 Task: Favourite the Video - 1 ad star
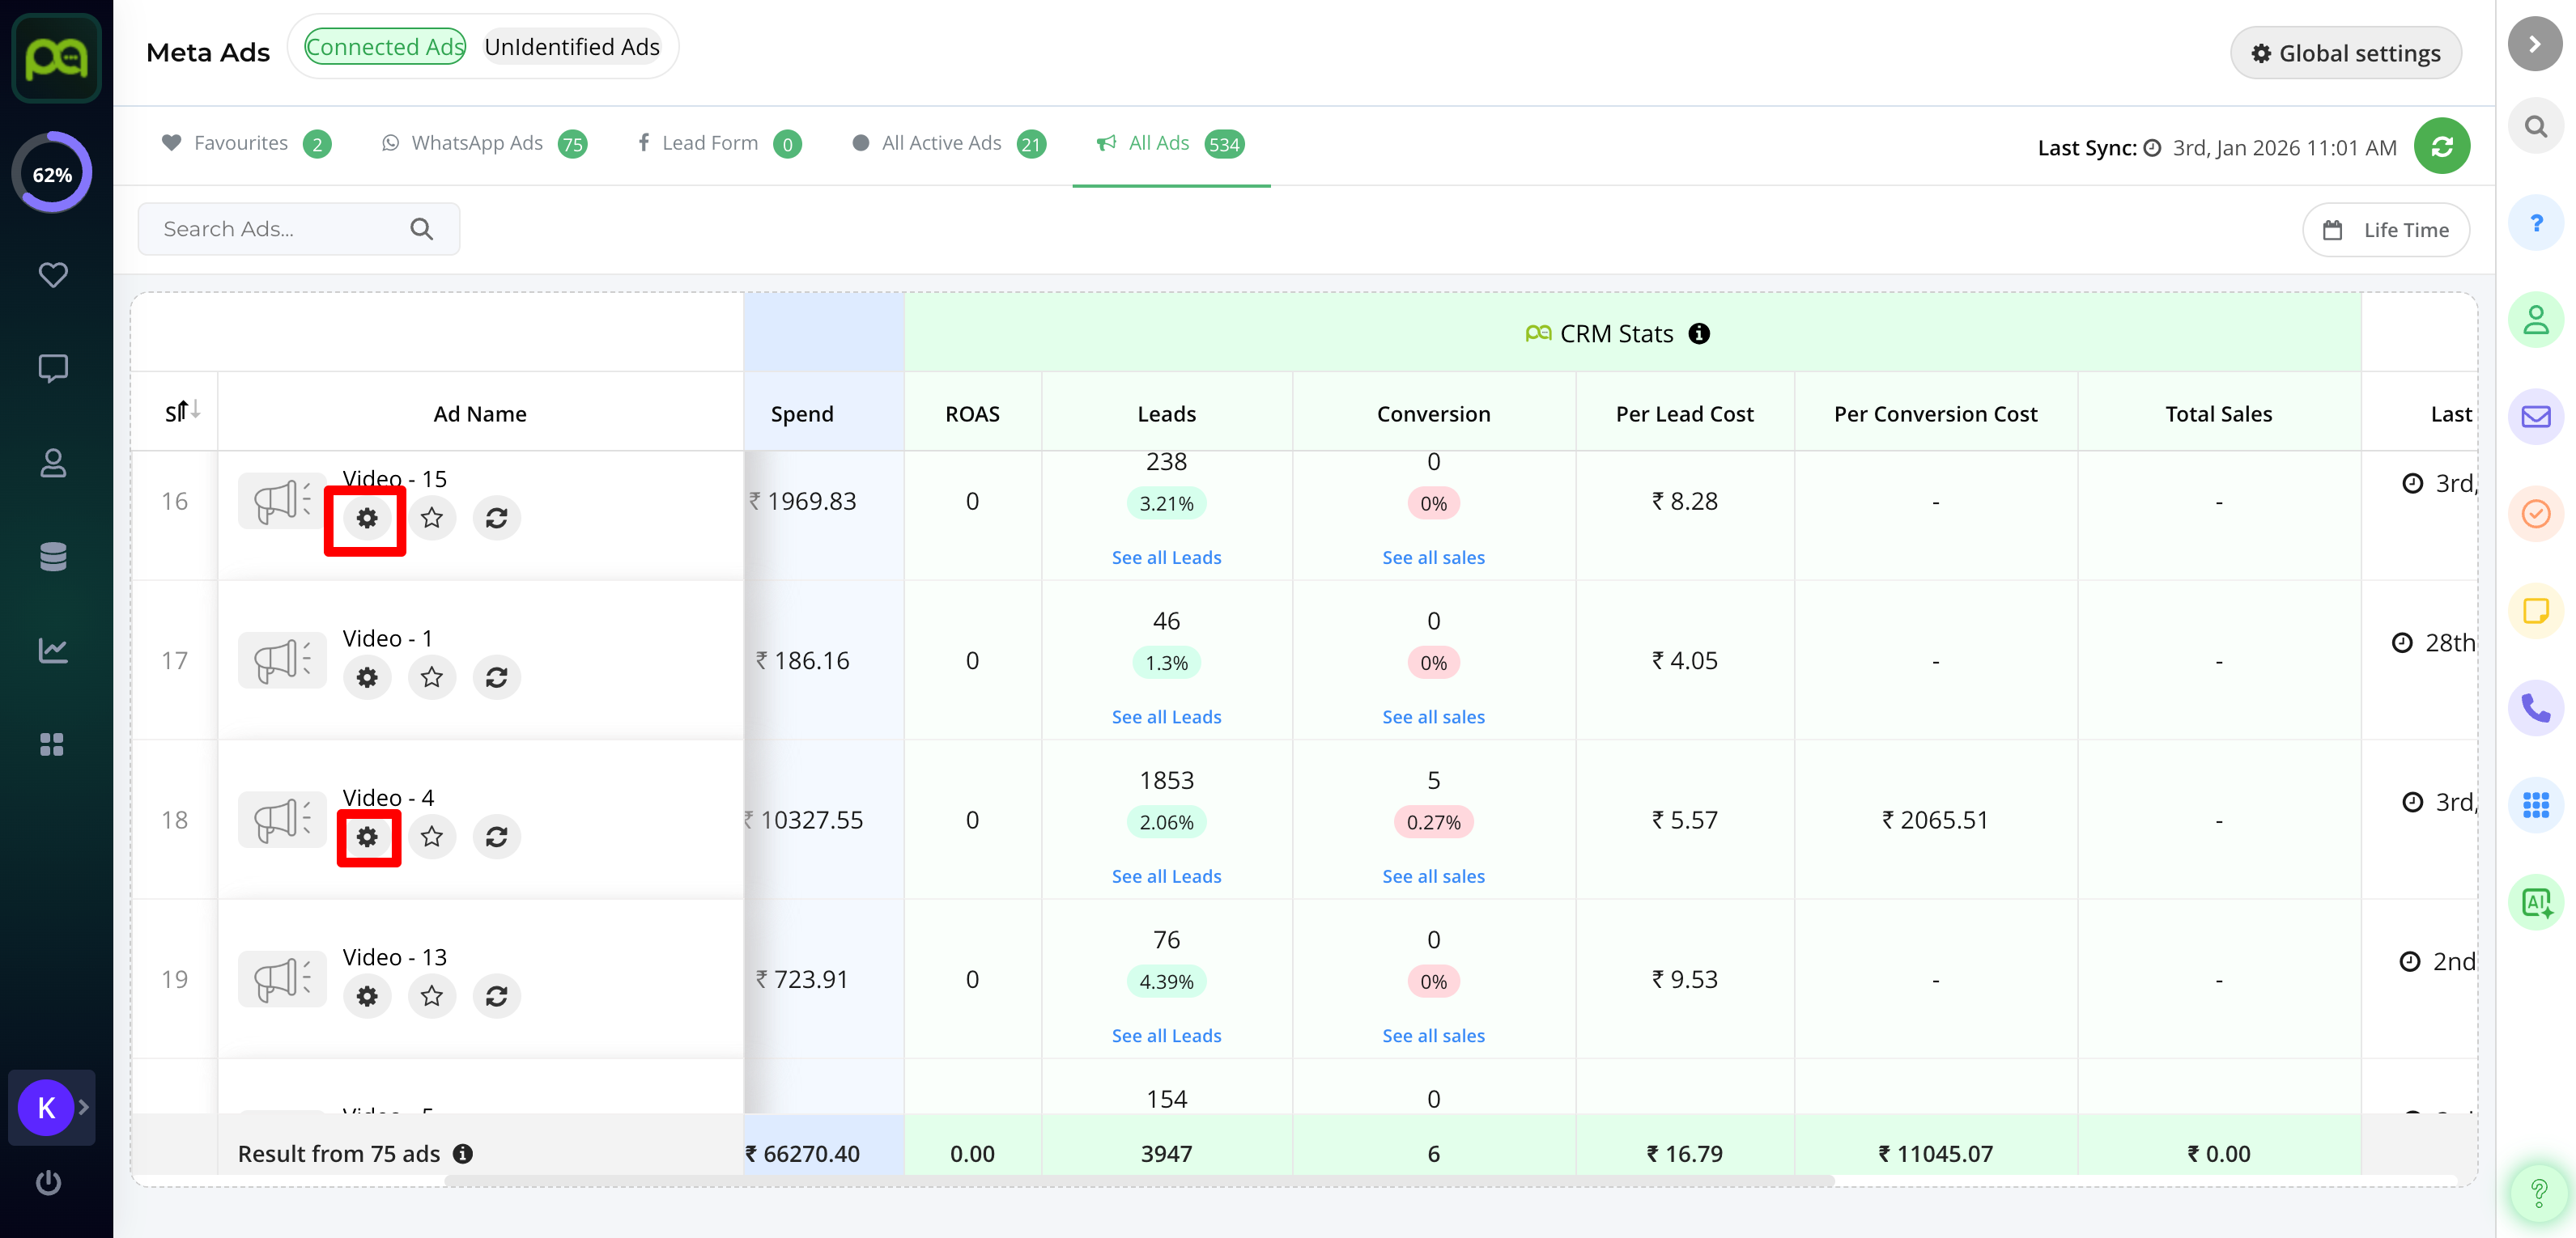tap(432, 677)
